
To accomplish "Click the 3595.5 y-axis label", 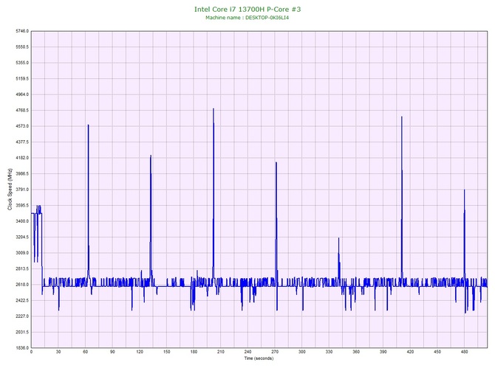I will pyautogui.click(x=22, y=206).
